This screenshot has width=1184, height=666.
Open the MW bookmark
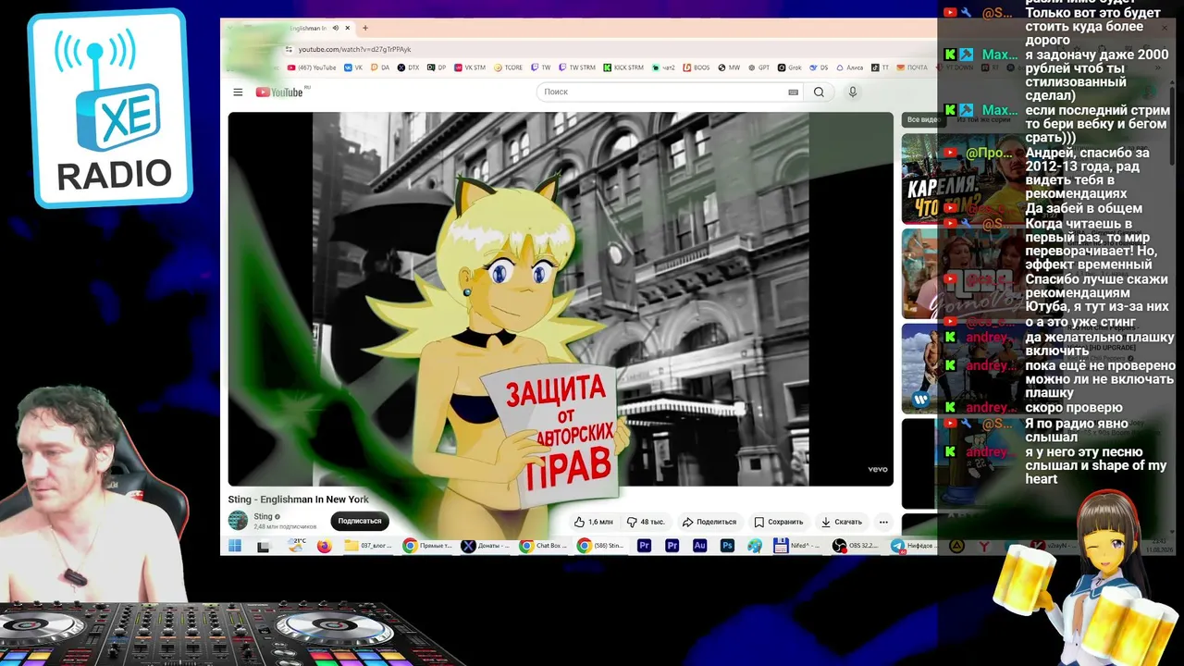pos(729,68)
